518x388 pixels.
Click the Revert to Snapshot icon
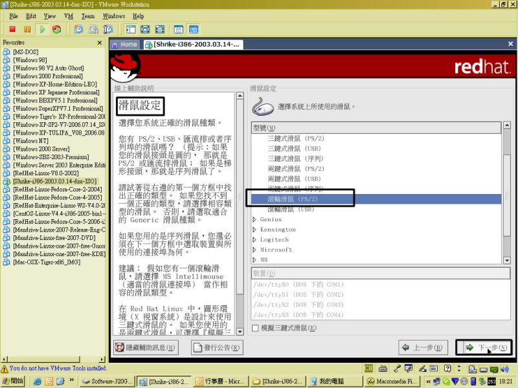pyautogui.click(x=93, y=29)
